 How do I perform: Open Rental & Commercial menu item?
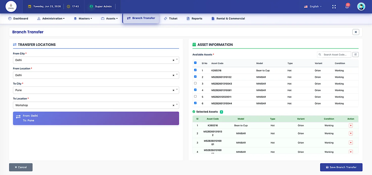point(228,18)
